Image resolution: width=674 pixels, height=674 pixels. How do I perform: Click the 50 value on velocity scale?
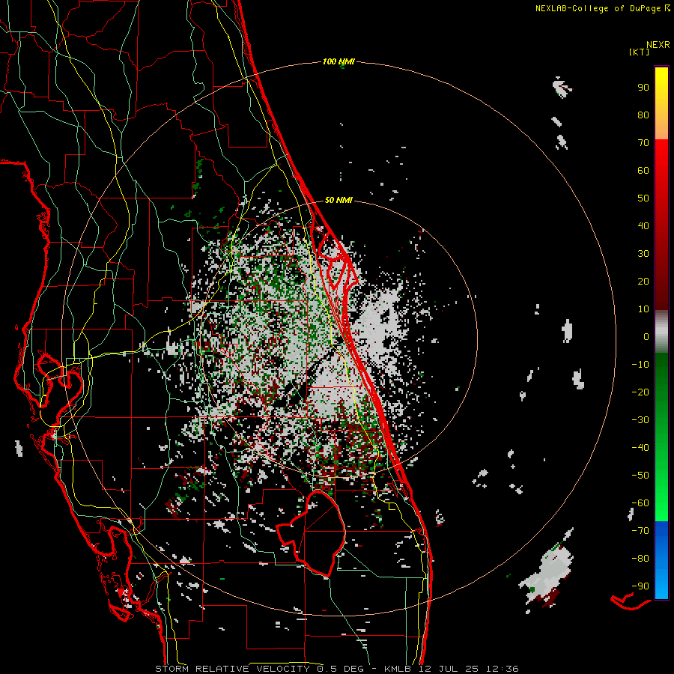coord(643,198)
